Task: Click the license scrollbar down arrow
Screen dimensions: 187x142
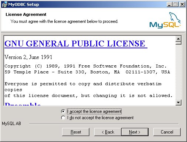Action: point(178,103)
